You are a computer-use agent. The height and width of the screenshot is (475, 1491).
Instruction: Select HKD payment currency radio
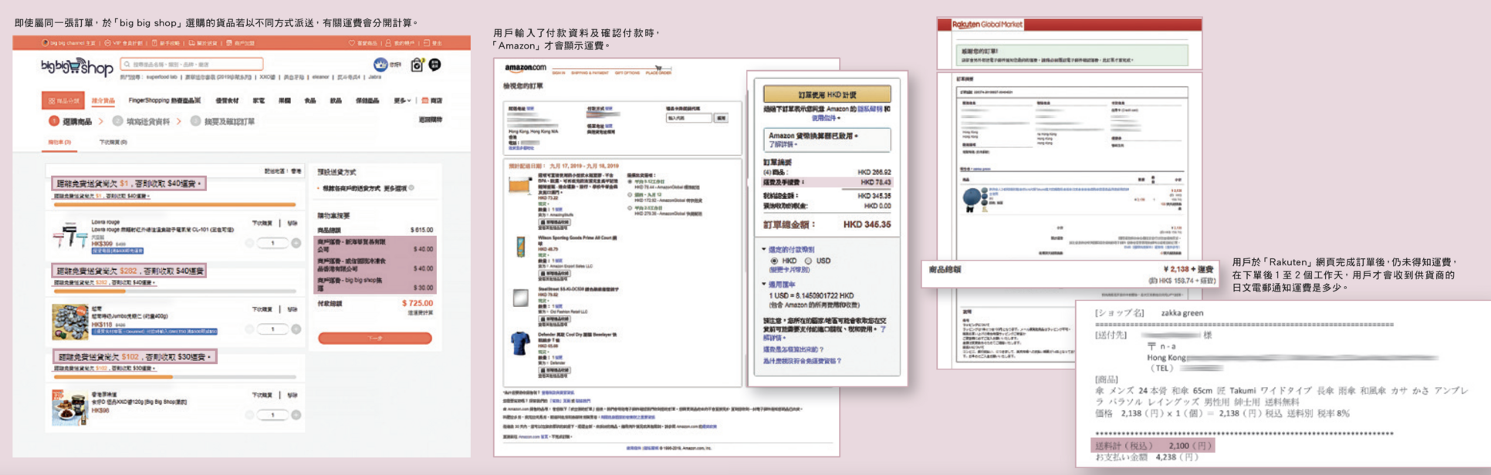tap(774, 261)
